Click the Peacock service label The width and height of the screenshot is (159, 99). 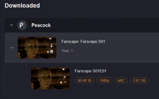41,25
